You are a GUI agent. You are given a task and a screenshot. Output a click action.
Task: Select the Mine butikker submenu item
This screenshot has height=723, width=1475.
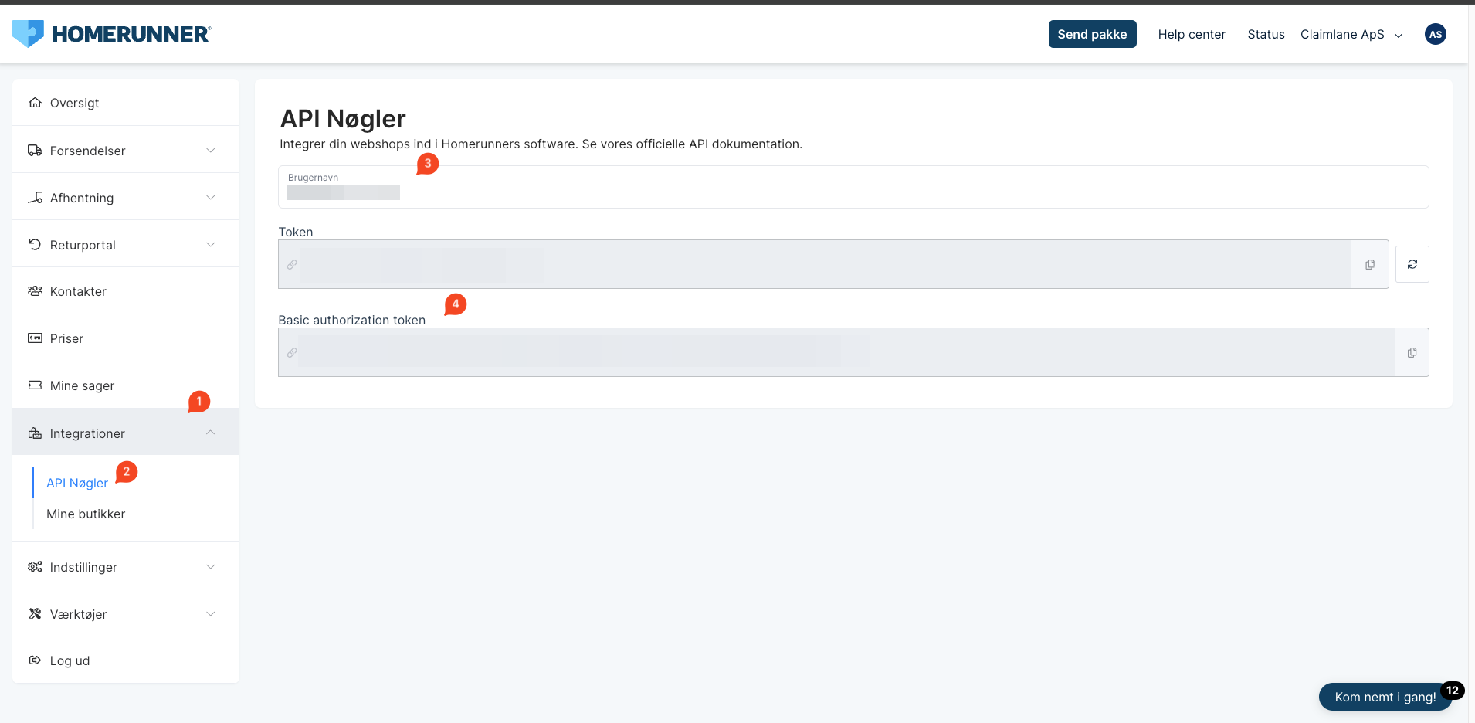(x=86, y=514)
